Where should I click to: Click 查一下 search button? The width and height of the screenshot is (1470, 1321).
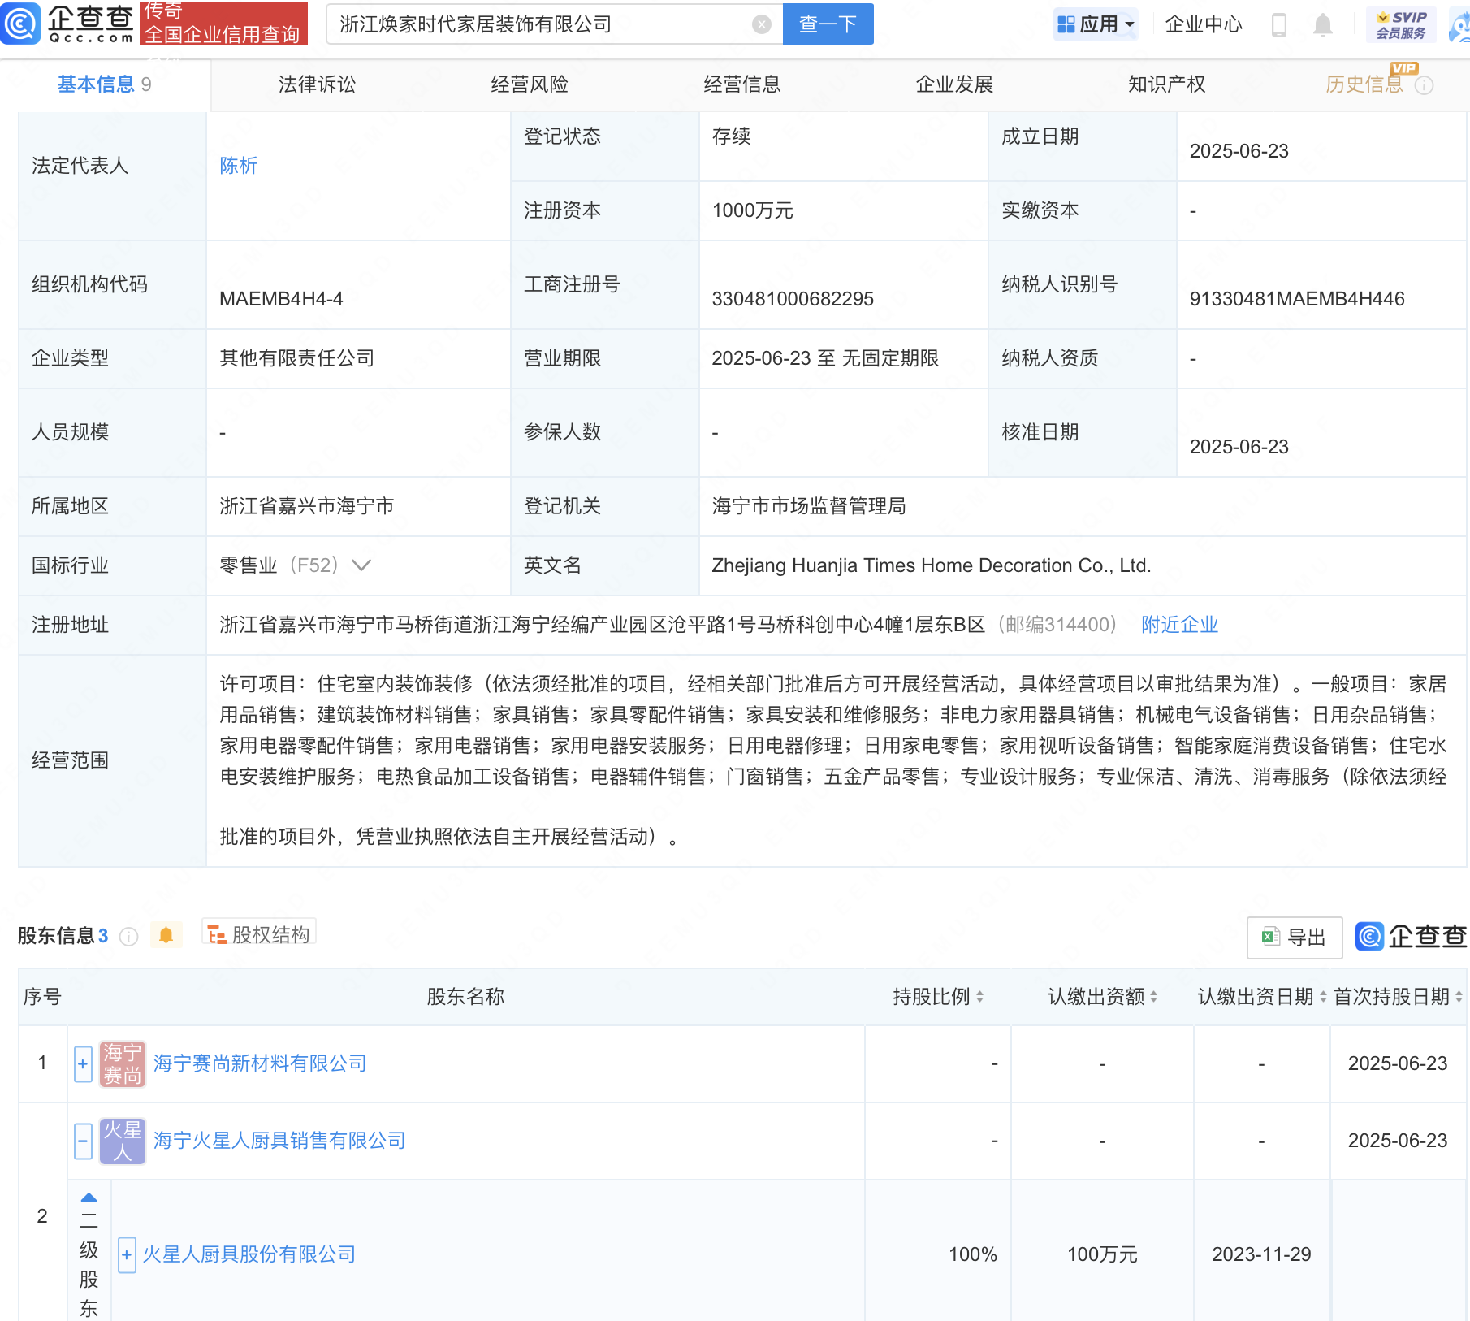[x=828, y=24]
